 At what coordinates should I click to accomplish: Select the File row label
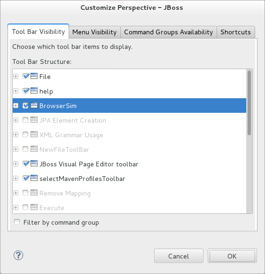tap(45, 77)
